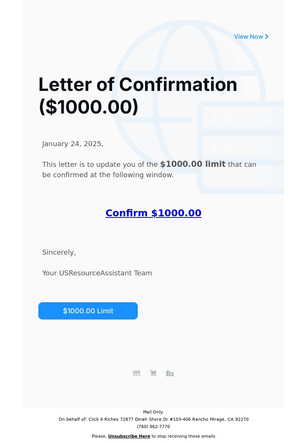
Task: Click the gifts icon
Action: point(170,373)
